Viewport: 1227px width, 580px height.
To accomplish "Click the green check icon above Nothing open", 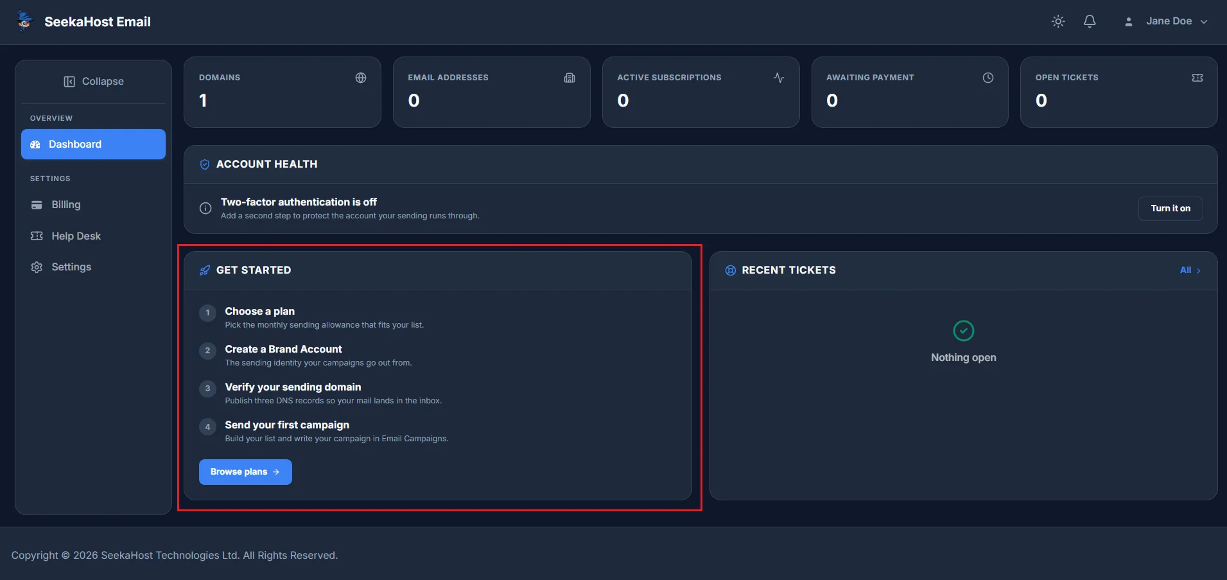I will tap(964, 331).
